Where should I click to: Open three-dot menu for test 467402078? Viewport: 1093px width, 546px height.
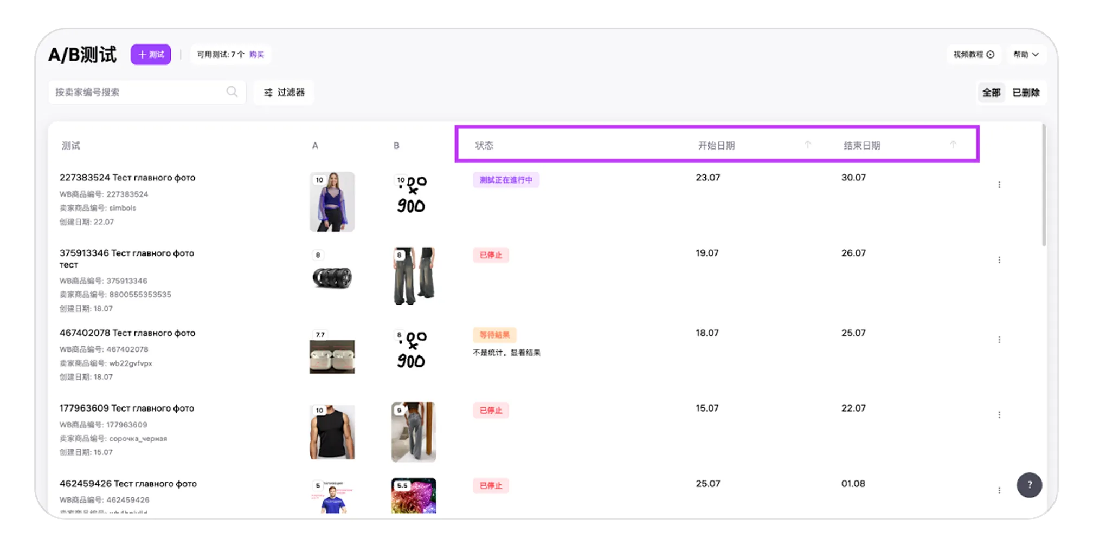(x=999, y=340)
